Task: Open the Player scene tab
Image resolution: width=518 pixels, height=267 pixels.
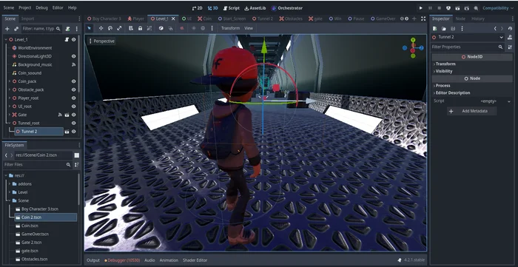Action: click(x=135, y=18)
